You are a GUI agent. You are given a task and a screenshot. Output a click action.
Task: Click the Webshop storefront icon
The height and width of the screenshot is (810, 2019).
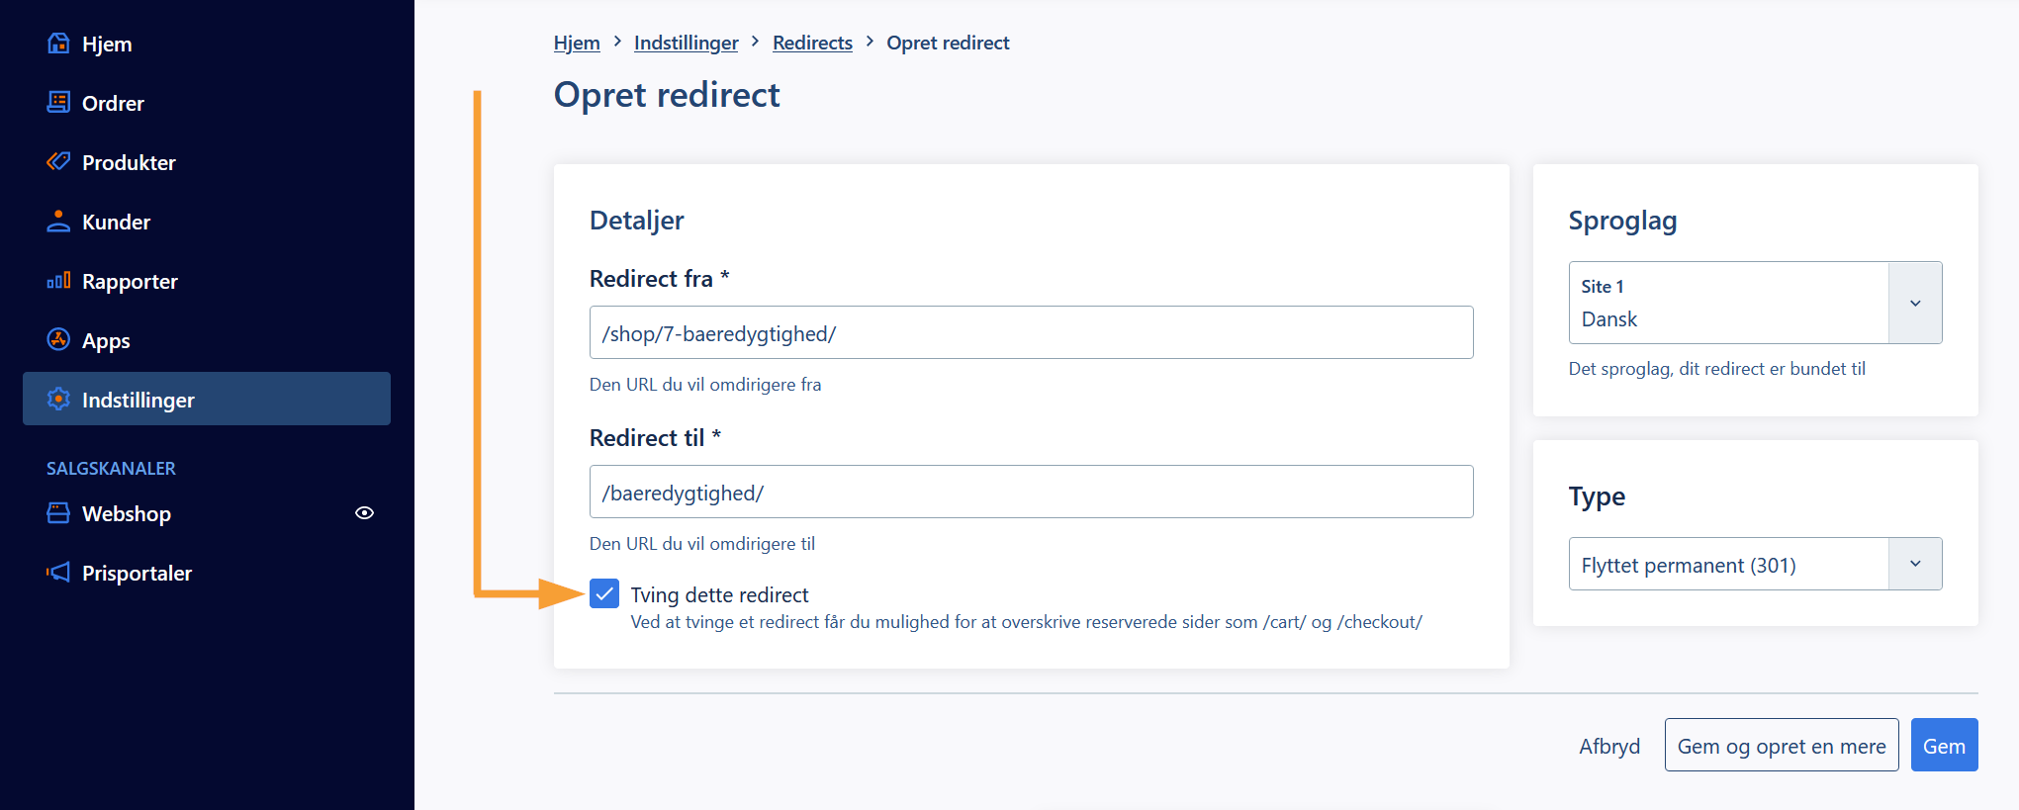click(58, 513)
